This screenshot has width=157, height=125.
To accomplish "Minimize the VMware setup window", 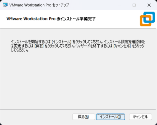I will click(119, 5).
